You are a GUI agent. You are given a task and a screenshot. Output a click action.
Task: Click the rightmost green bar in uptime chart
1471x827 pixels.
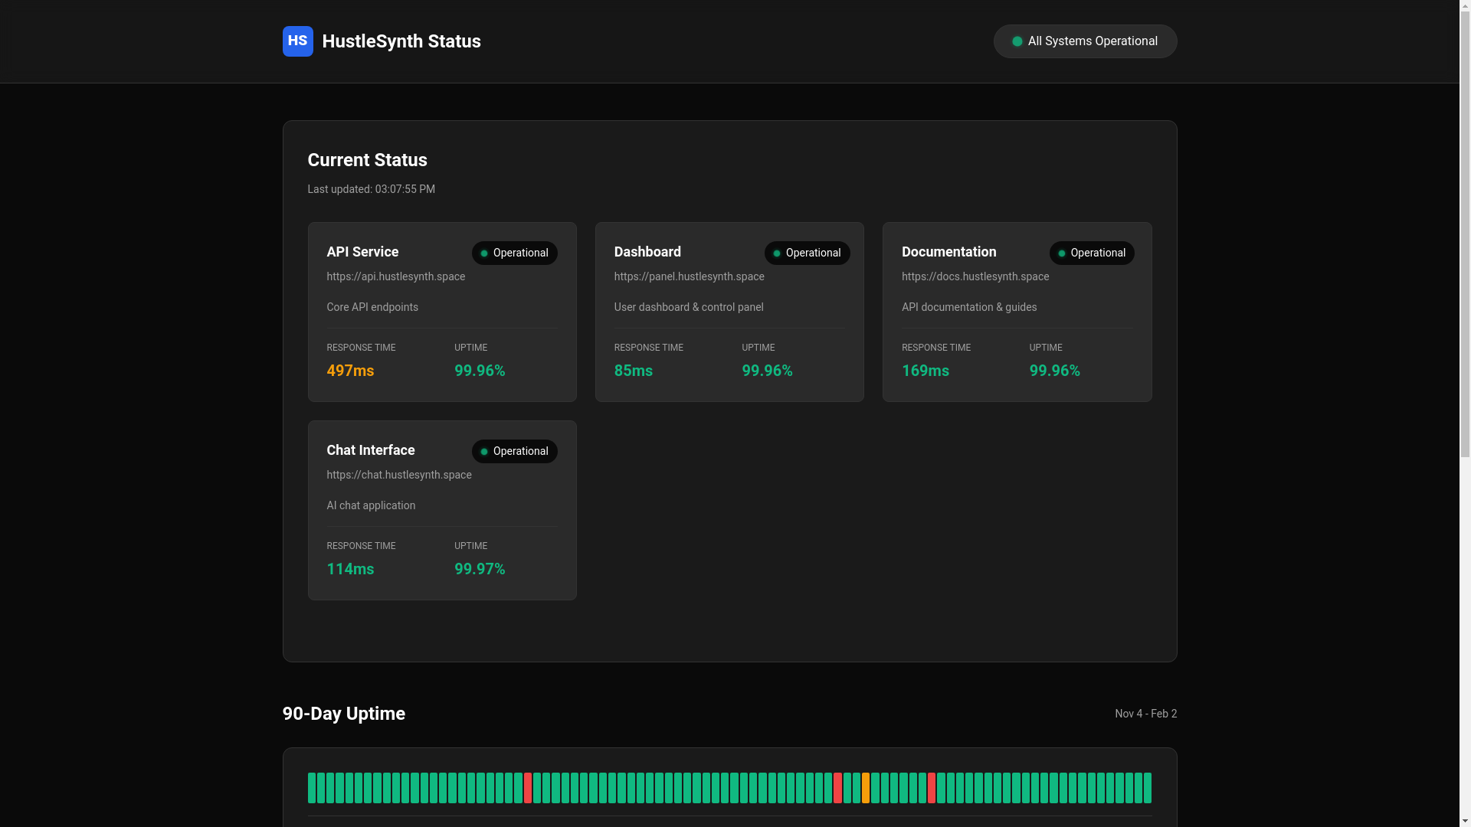point(1148,788)
